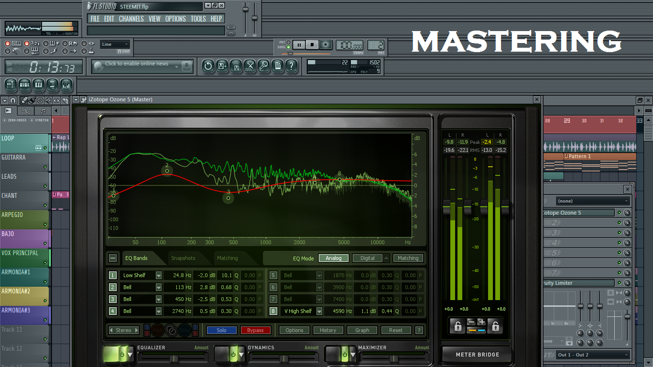Click the Save new version icon
The width and height of the screenshot is (653, 367).
[222, 66]
